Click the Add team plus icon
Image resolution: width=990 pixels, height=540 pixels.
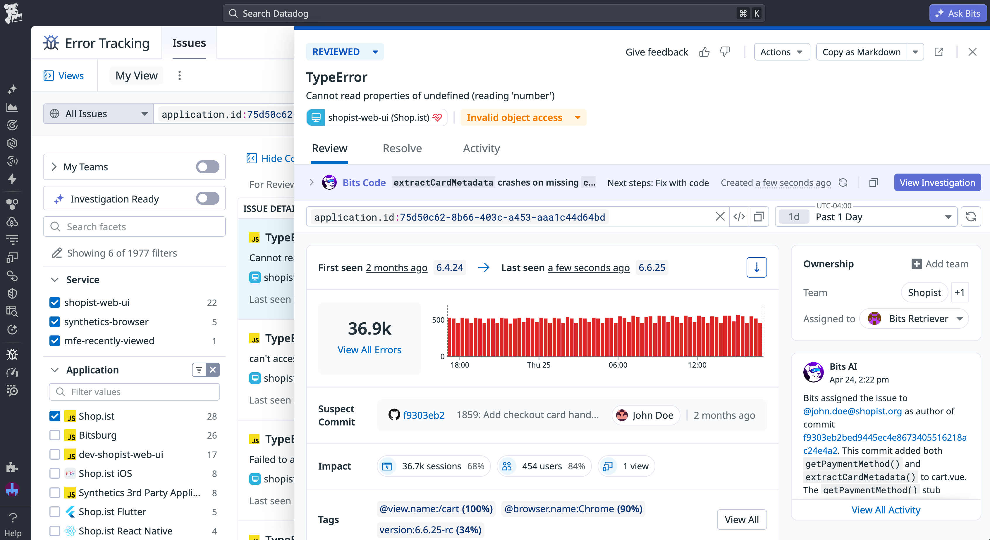916,264
